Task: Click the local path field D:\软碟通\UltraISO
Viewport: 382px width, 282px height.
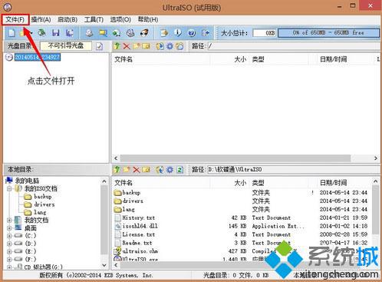Action: (293, 170)
